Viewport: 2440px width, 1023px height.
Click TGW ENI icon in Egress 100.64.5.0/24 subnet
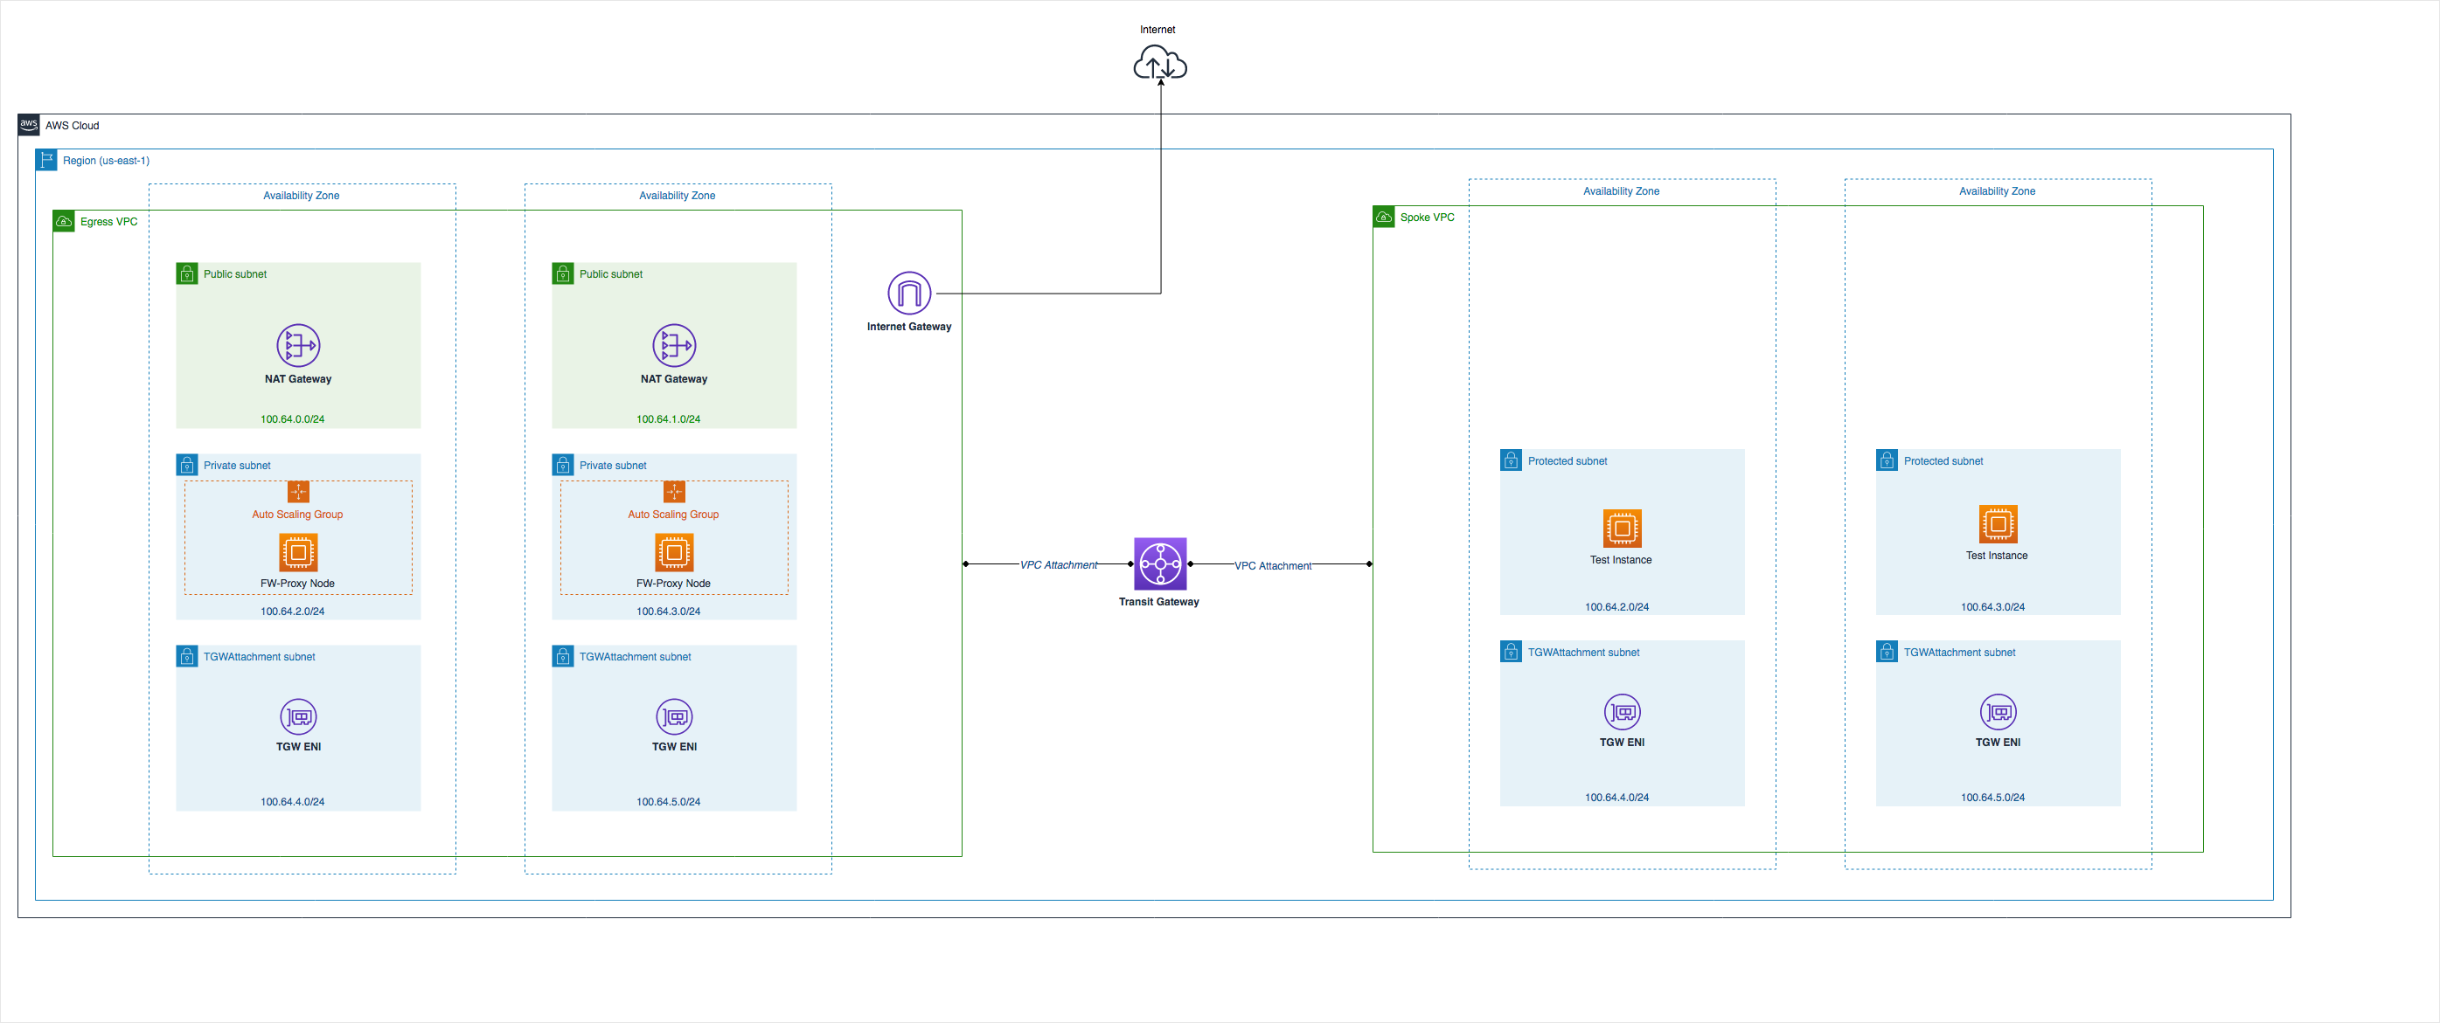tap(673, 716)
